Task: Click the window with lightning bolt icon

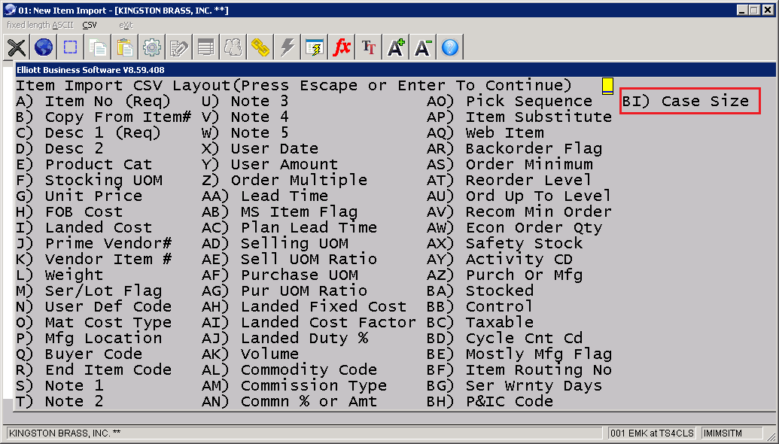Action: pyautogui.click(x=314, y=47)
